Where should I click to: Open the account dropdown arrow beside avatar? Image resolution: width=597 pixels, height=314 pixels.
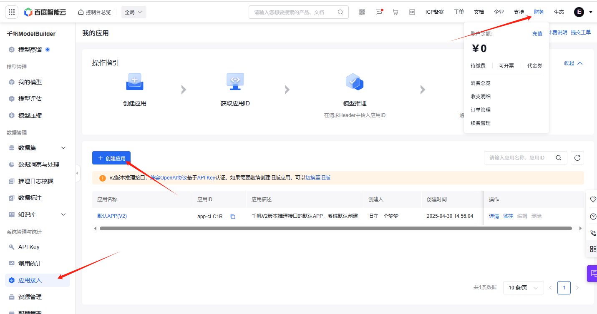click(590, 12)
